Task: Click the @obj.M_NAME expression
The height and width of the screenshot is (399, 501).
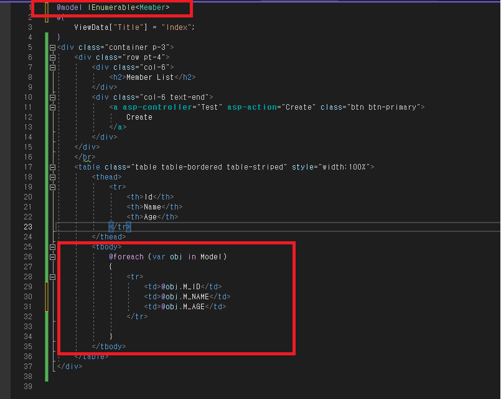Action: (x=185, y=297)
